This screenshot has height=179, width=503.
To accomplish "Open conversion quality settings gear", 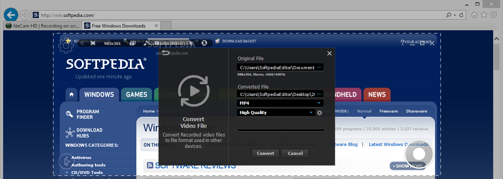I will (319, 113).
